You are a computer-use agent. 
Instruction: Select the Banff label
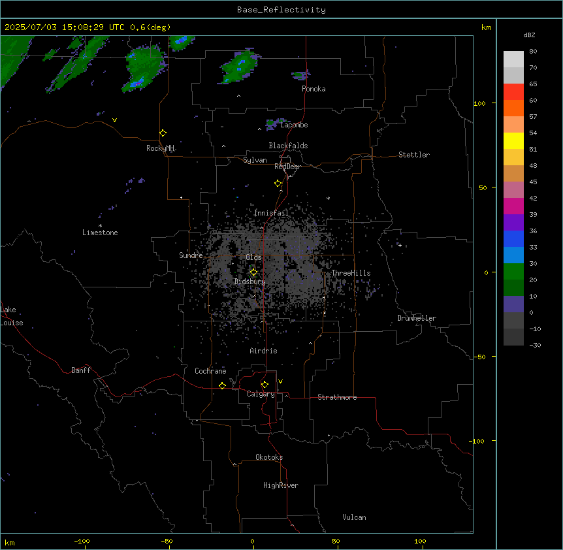[81, 370]
